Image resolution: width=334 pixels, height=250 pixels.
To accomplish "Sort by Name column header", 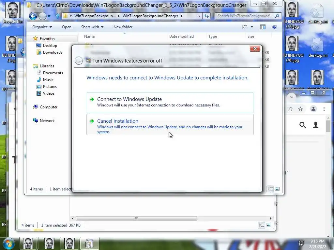I will pyautogui.click(x=89, y=36).
